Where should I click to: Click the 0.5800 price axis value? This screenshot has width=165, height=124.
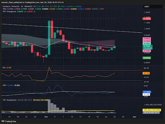tap(147, 62)
